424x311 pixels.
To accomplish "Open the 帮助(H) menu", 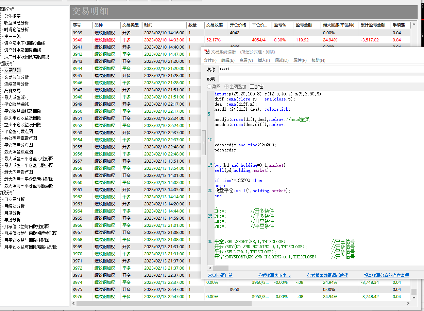I will 318,60.
